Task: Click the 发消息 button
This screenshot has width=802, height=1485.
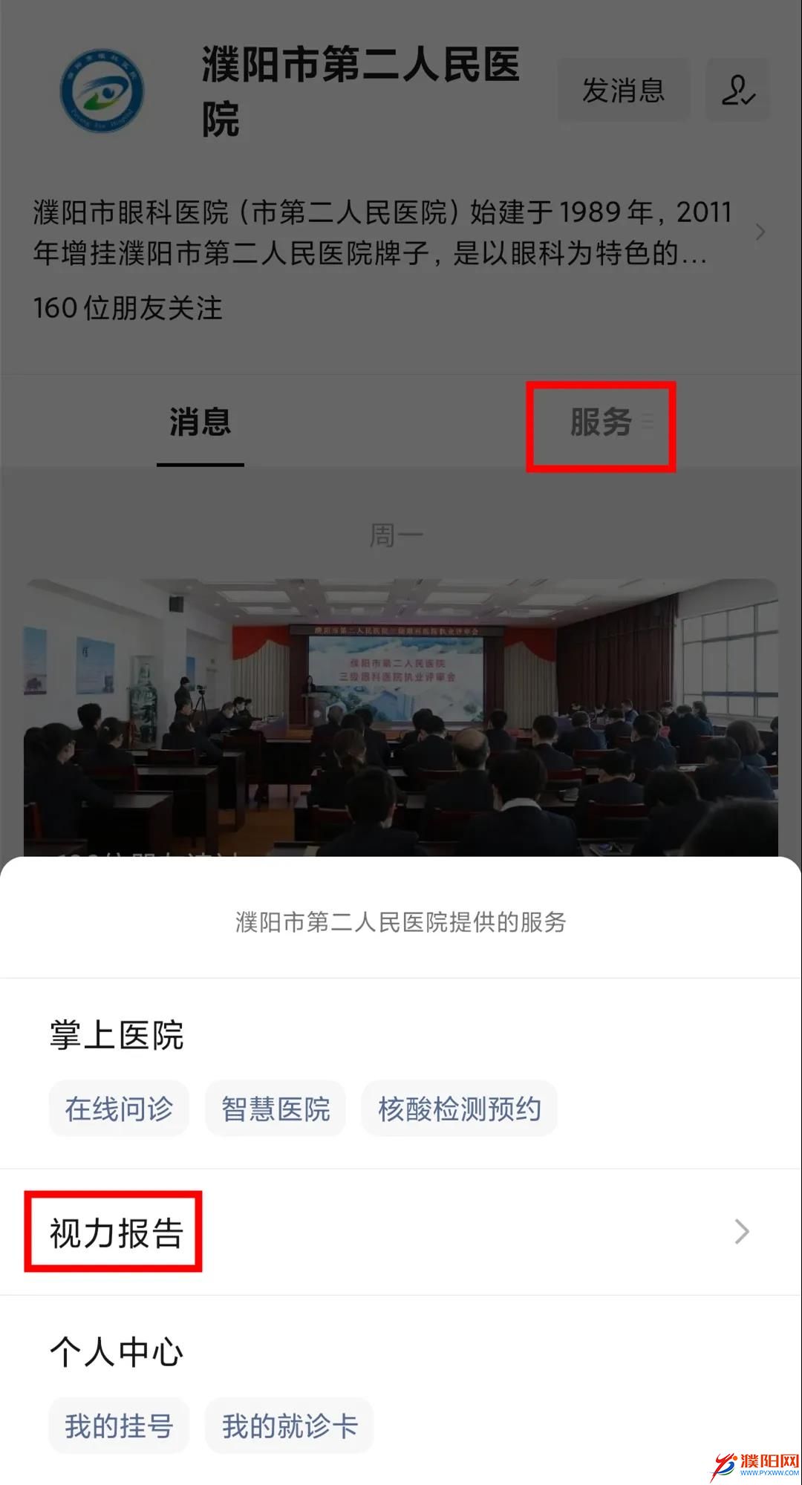Action: (624, 91)
